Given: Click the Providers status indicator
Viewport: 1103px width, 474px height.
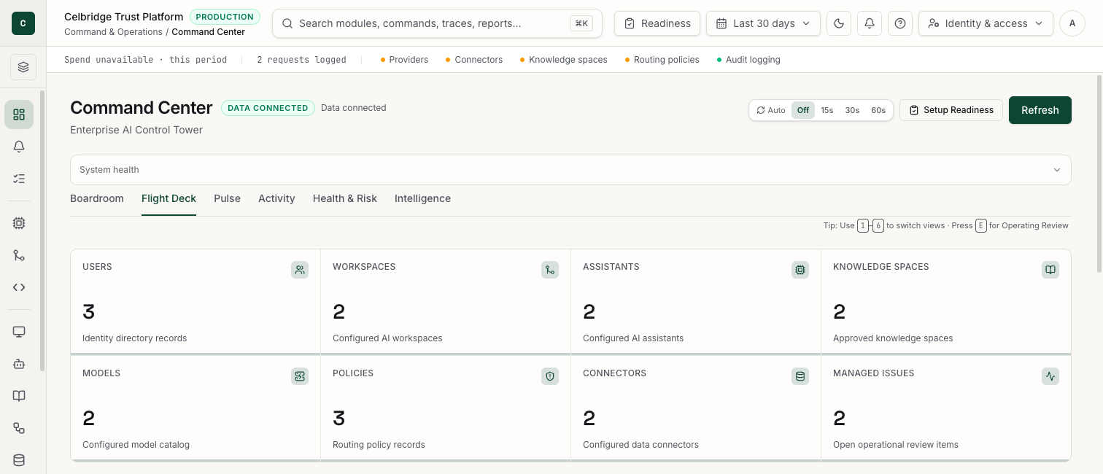Looking at the screenshot, I should pos(404,60).
